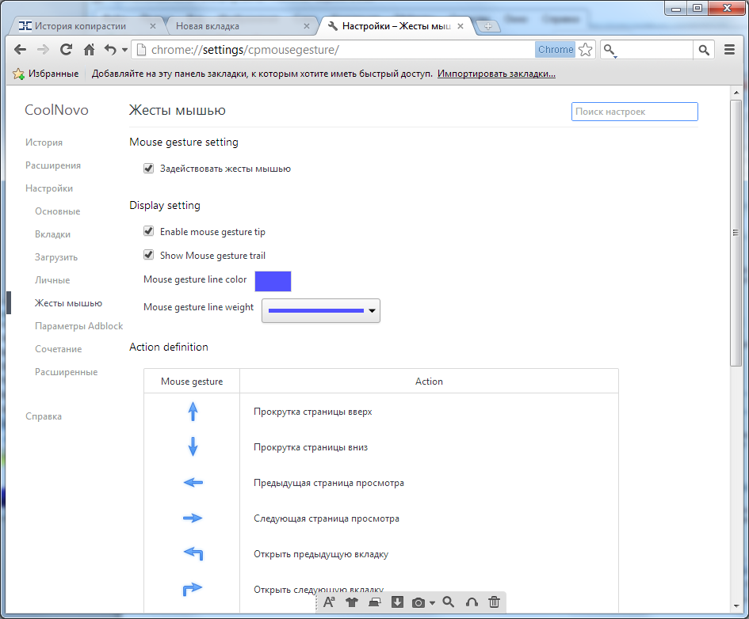Reload the page with the refresh button
This screenshot has height=619, width=749.
coord(67,50)
